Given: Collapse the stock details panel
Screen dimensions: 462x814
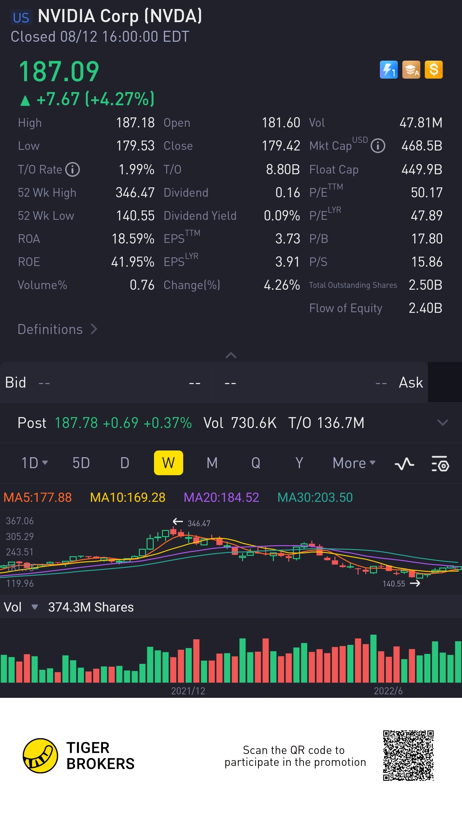Looking at the screenshot, I should coord(231,355).
